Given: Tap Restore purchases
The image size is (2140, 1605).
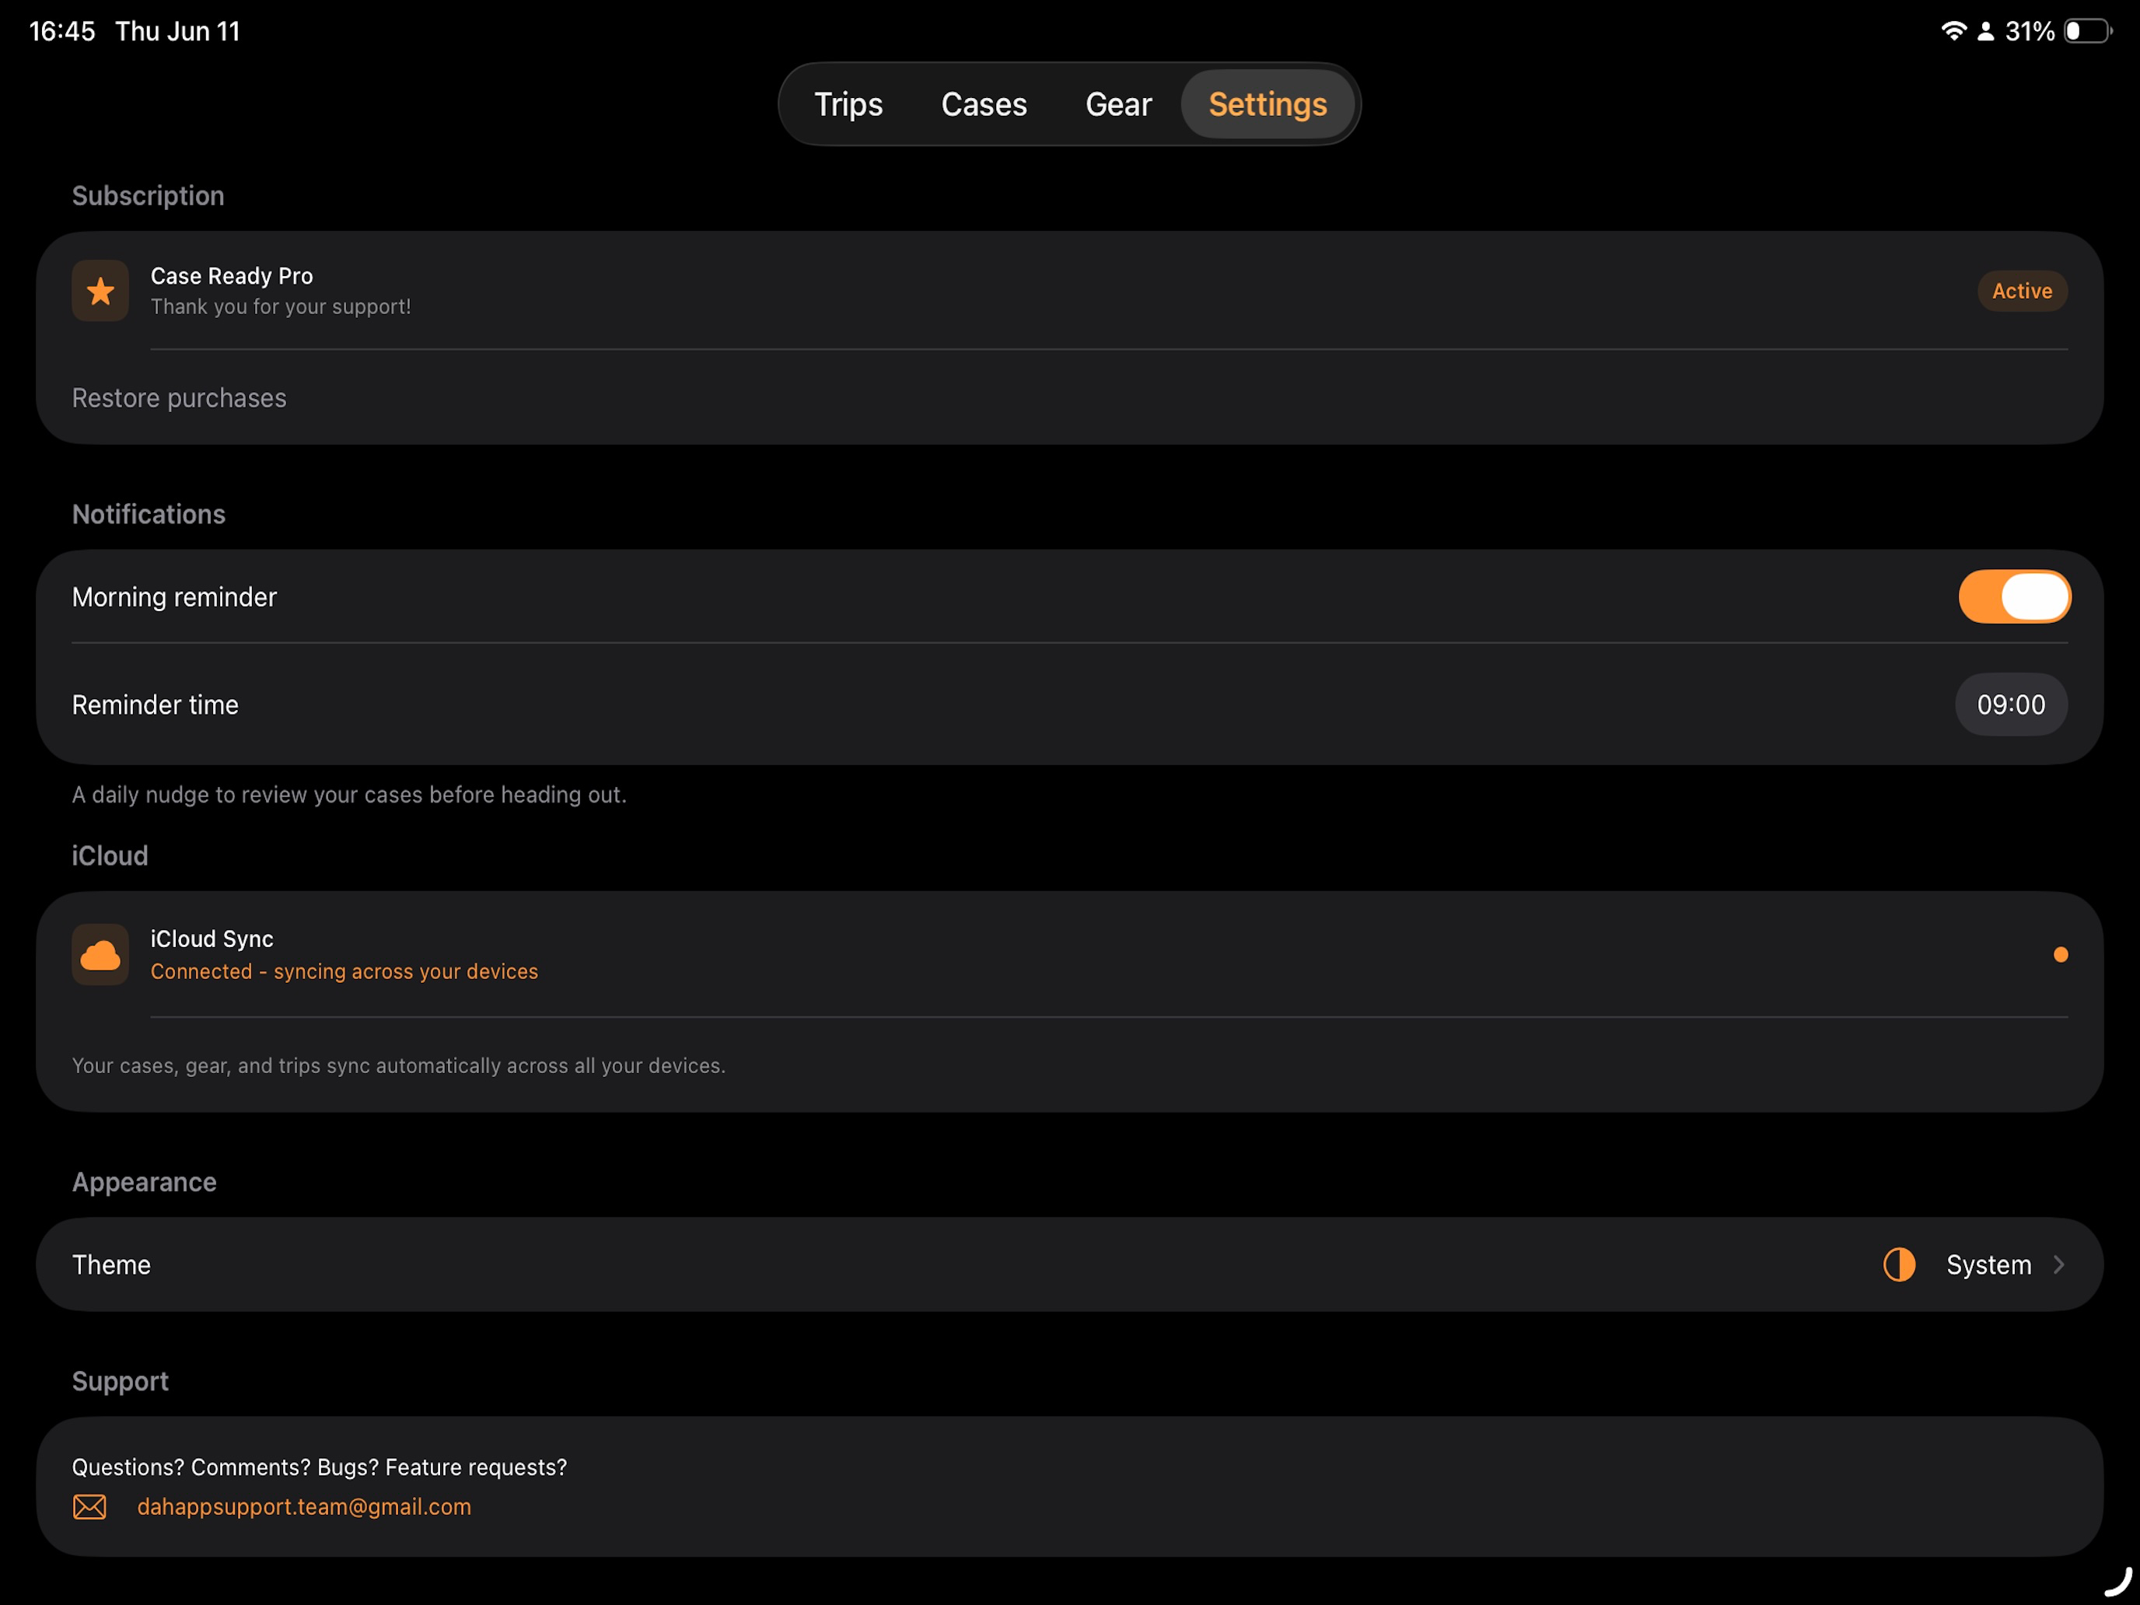Looking at the screenshot, I should (x=179, y=397).
